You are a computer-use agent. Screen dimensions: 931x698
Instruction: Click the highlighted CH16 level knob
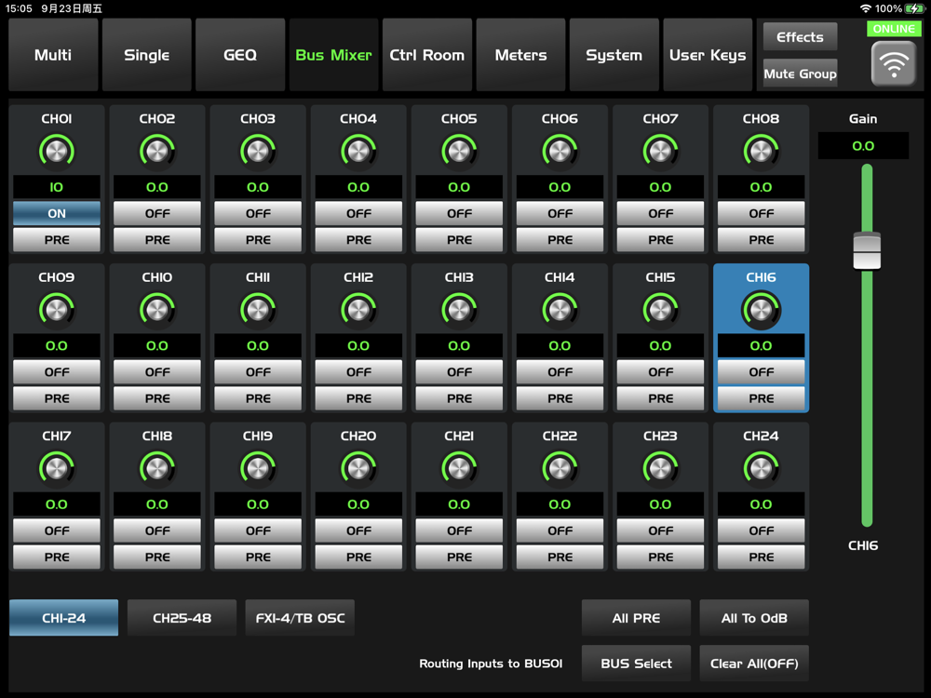click(762, 311)
